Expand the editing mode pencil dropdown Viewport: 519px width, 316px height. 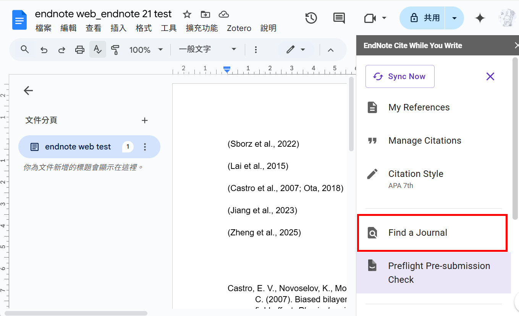(x=296, y=50)
